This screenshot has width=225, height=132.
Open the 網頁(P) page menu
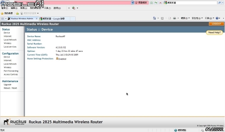[185, 18]
